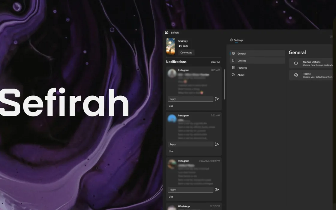
Task: Click the Theme palette icon
Action: [x=296, y=75]
